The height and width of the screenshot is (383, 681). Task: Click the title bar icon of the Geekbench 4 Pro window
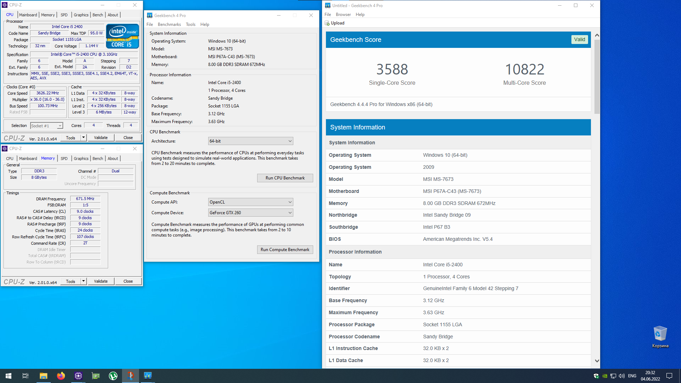(x=150, y=15)
